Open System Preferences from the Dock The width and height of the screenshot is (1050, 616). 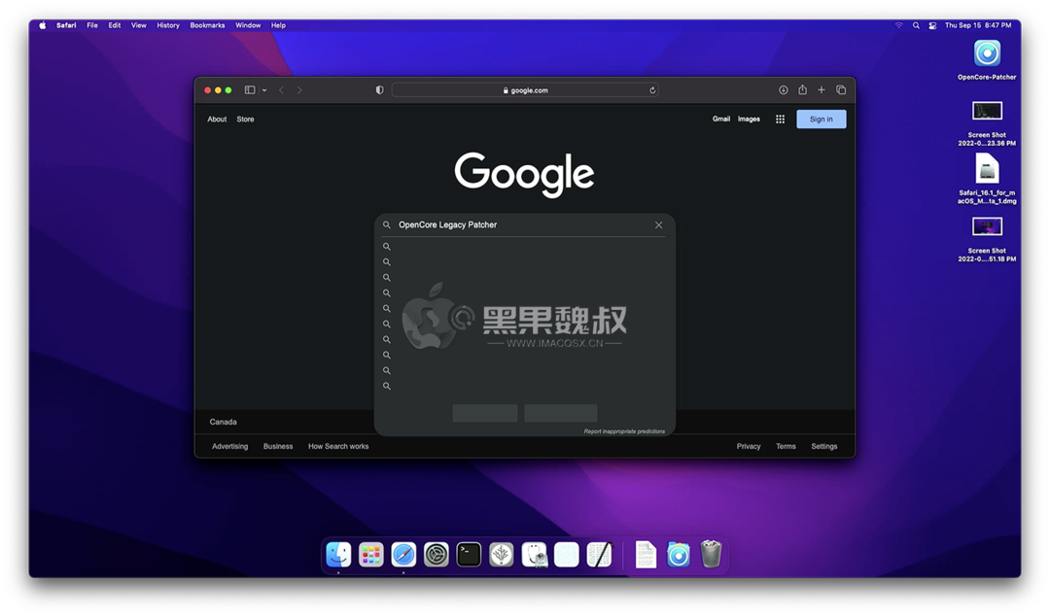click(x=436, y=554)
